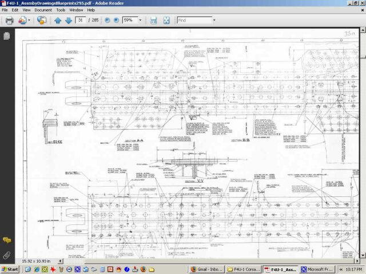Open the collaborate icon's dropdown arrow

pos(30,20)
